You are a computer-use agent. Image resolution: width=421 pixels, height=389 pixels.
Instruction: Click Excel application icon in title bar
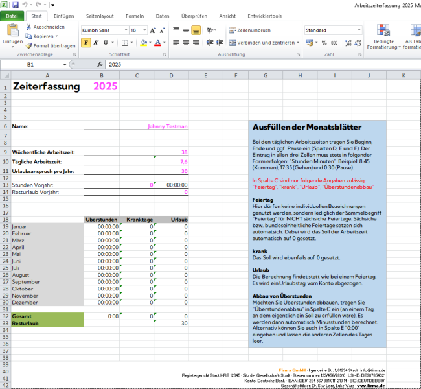point(4,5)
